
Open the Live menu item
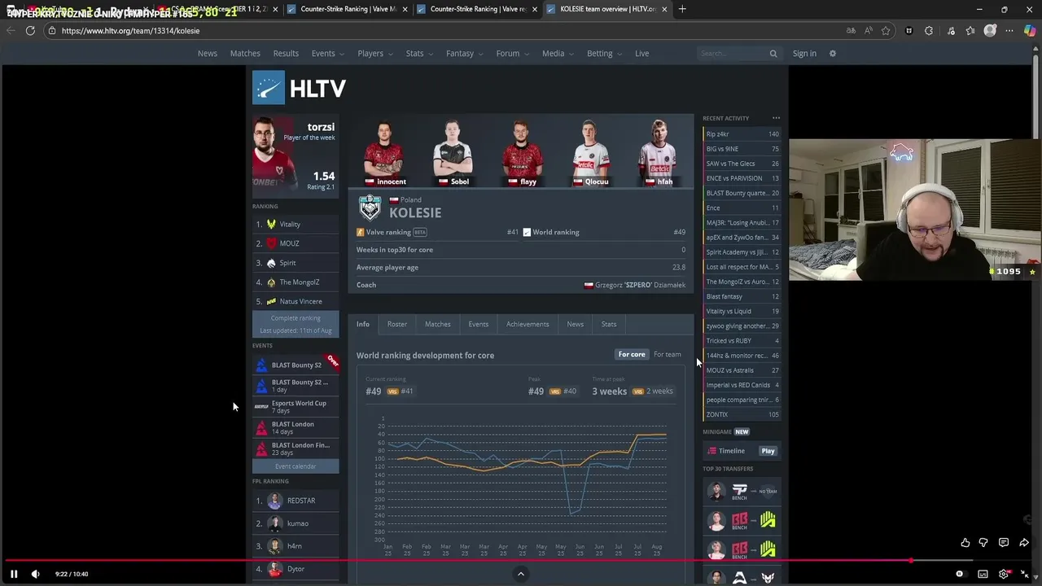pos(642,54)
